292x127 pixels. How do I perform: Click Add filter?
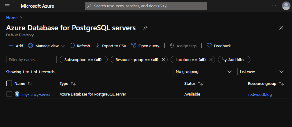click(234, 60)
